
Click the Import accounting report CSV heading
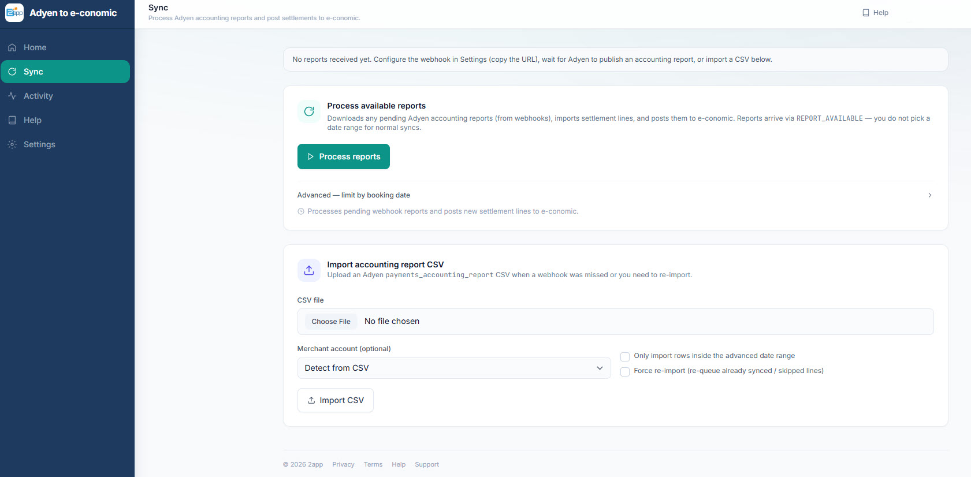pyautogui.click(x=386, y=264)
